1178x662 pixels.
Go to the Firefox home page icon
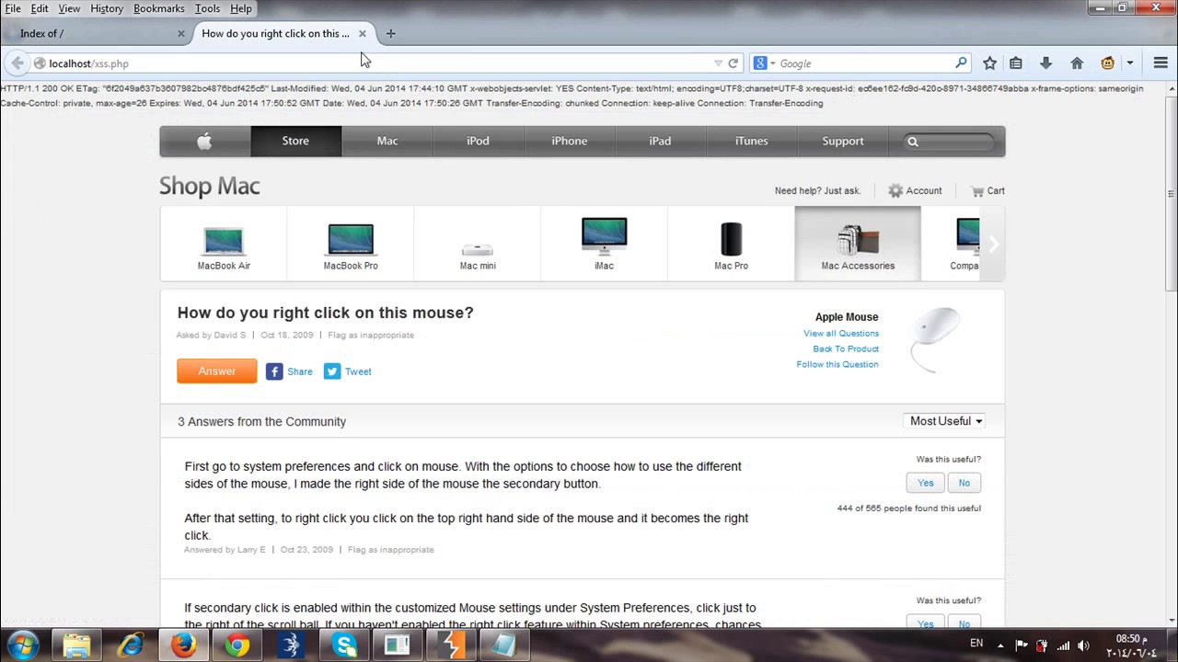click(x=1077, y=63)
